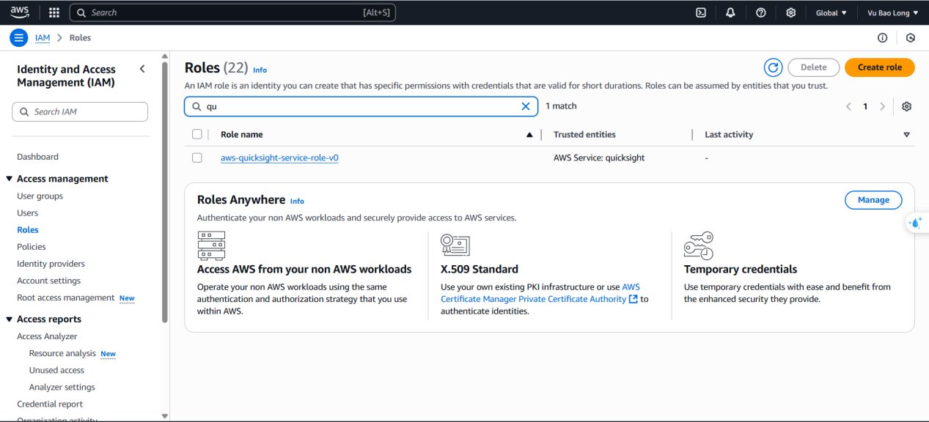Open the AWS services grid menu

click(x=54, y=12)
